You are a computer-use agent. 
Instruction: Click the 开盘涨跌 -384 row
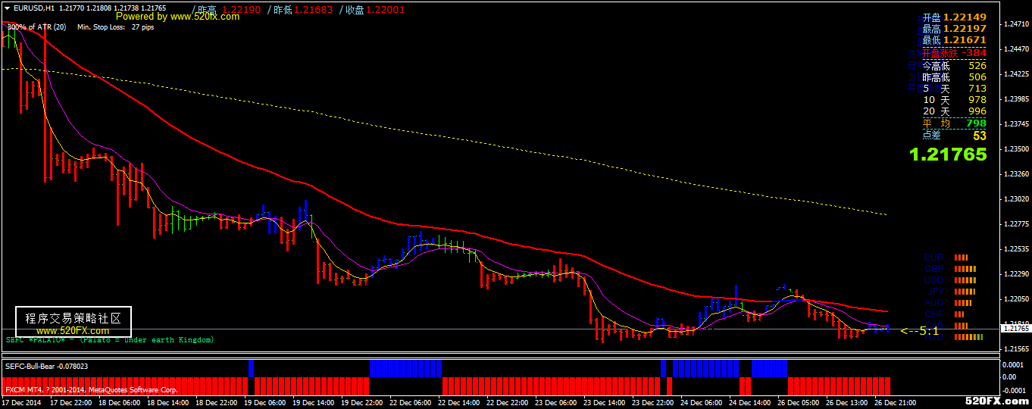pyautogui.click(x=955, y=53)
